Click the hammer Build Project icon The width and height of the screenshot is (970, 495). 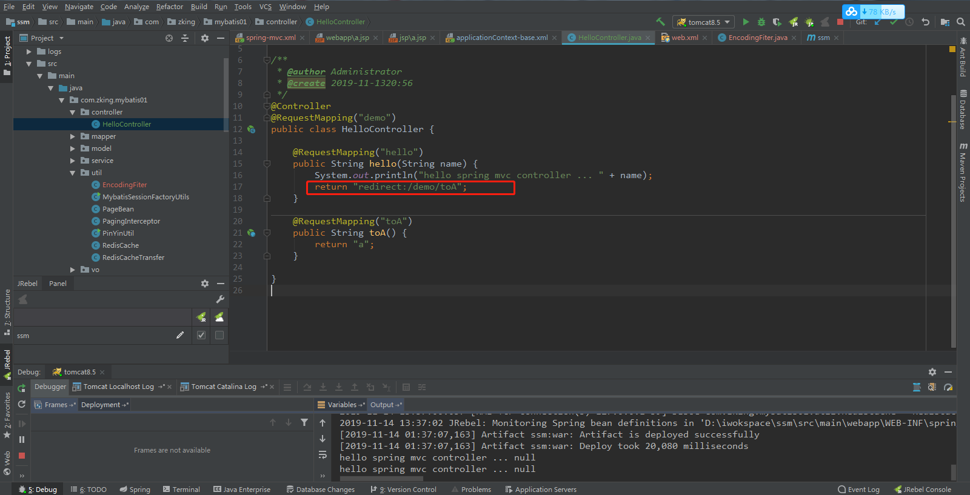[660, 22]
